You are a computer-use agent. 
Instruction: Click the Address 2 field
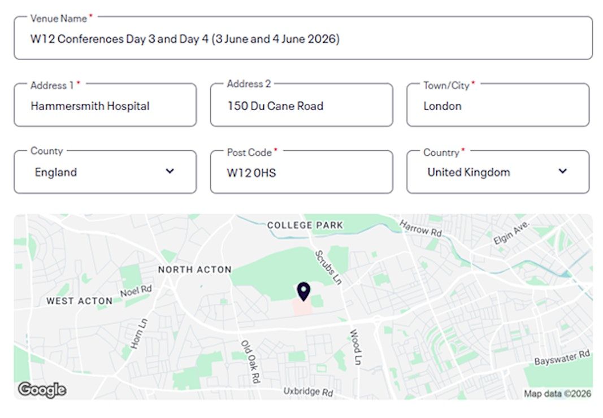coord(301,106)
